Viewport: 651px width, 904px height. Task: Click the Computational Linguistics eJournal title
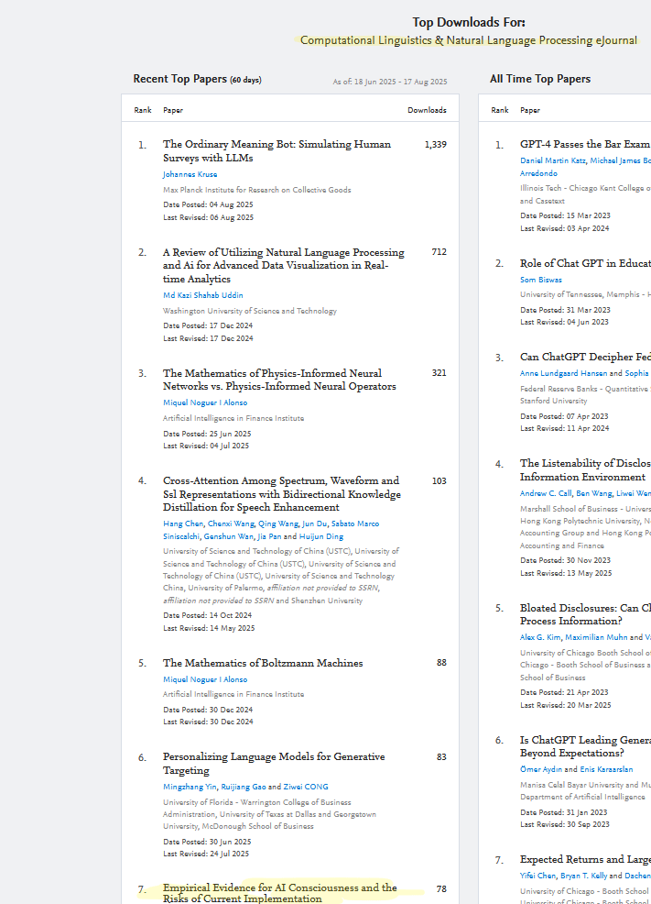pyautogui.click(x=469, y=40)
